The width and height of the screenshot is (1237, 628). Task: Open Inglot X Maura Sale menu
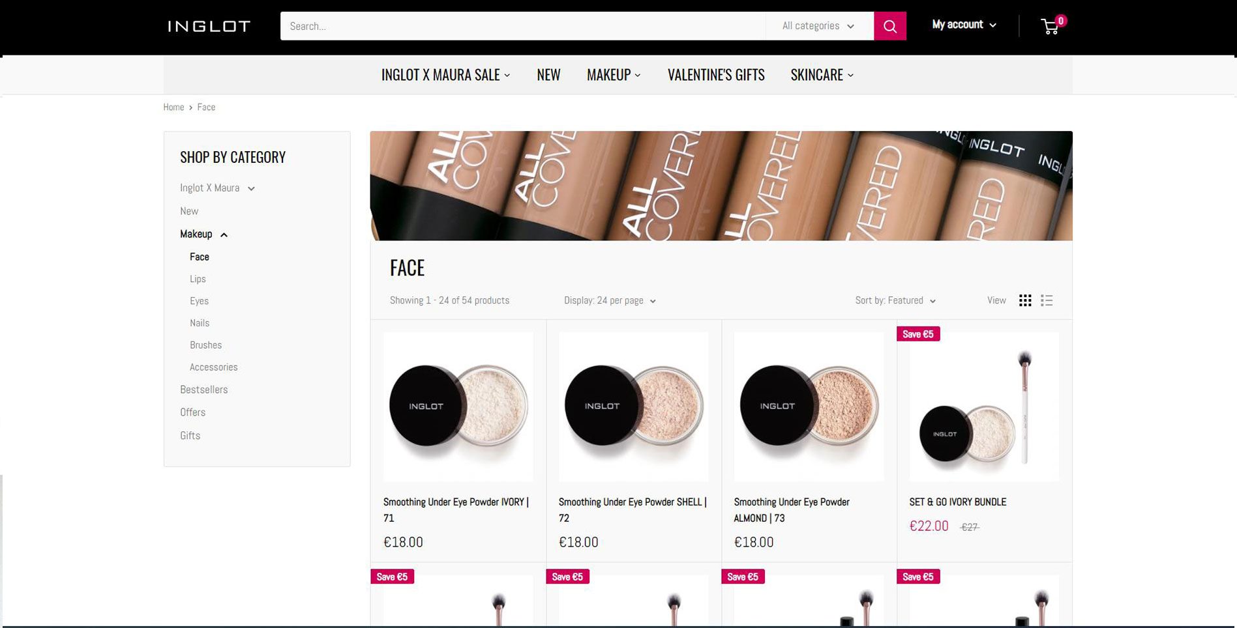(445, 75)
